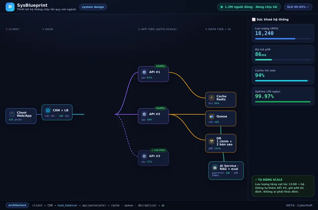Image resolution: width=318 pixels, height=210 pixels.
Task: Click the 'p99 12ms' text on DB
Action: 215,148
